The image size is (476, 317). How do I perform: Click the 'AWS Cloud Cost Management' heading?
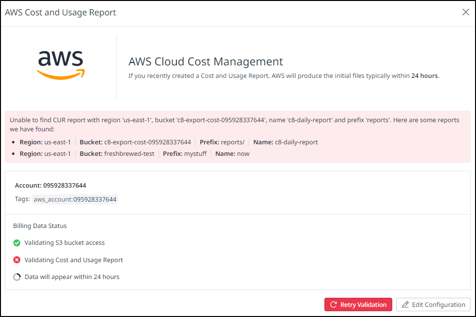[206, 62]
